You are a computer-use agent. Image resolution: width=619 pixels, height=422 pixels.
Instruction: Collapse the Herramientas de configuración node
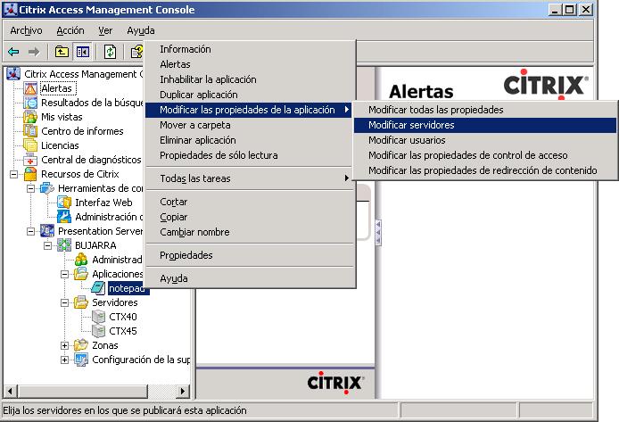coord(31,189)
